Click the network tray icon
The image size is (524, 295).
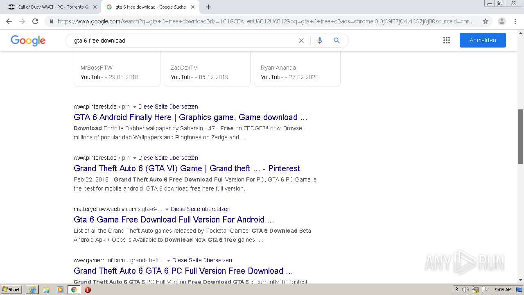475,290
